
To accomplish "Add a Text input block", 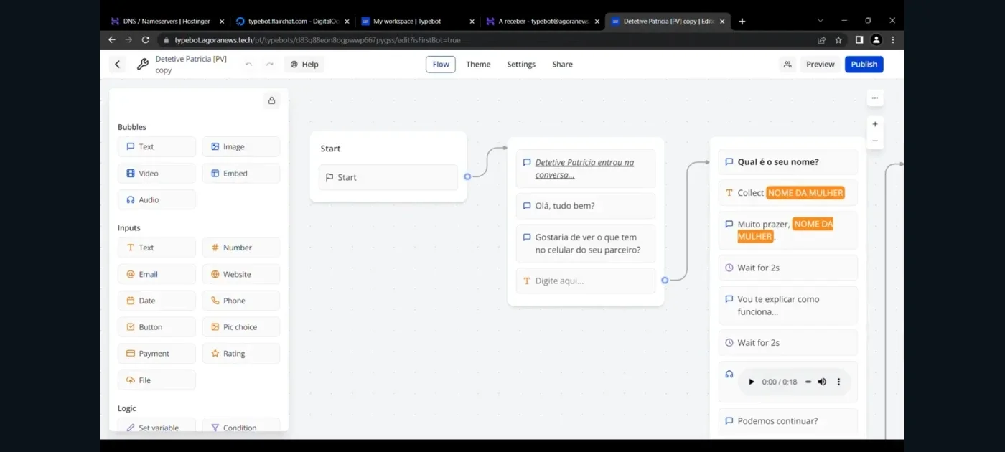I will click(156, 248).
